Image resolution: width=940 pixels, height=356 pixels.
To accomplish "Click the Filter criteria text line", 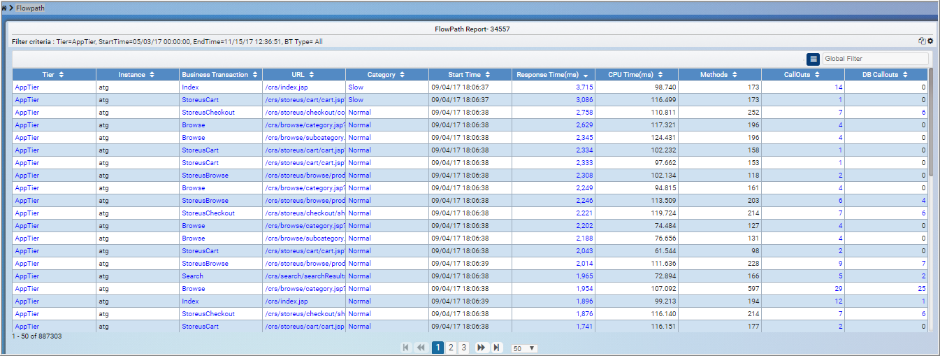I will 167,42.
